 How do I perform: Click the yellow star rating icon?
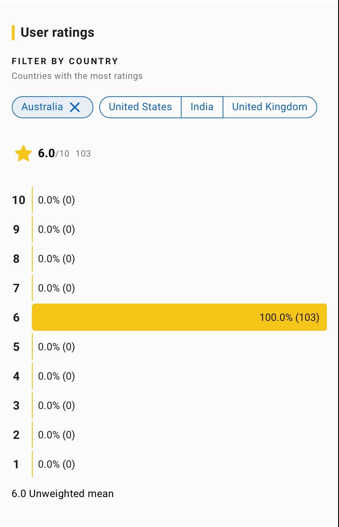point(23,153)
